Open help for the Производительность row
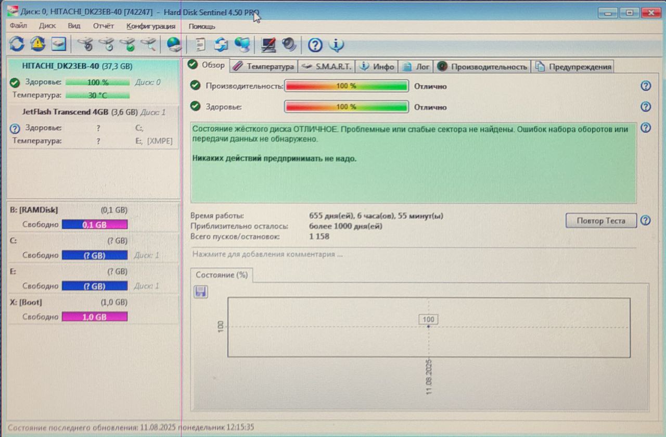This screenshot has width=666, height=437. click(x=646, y=86)
